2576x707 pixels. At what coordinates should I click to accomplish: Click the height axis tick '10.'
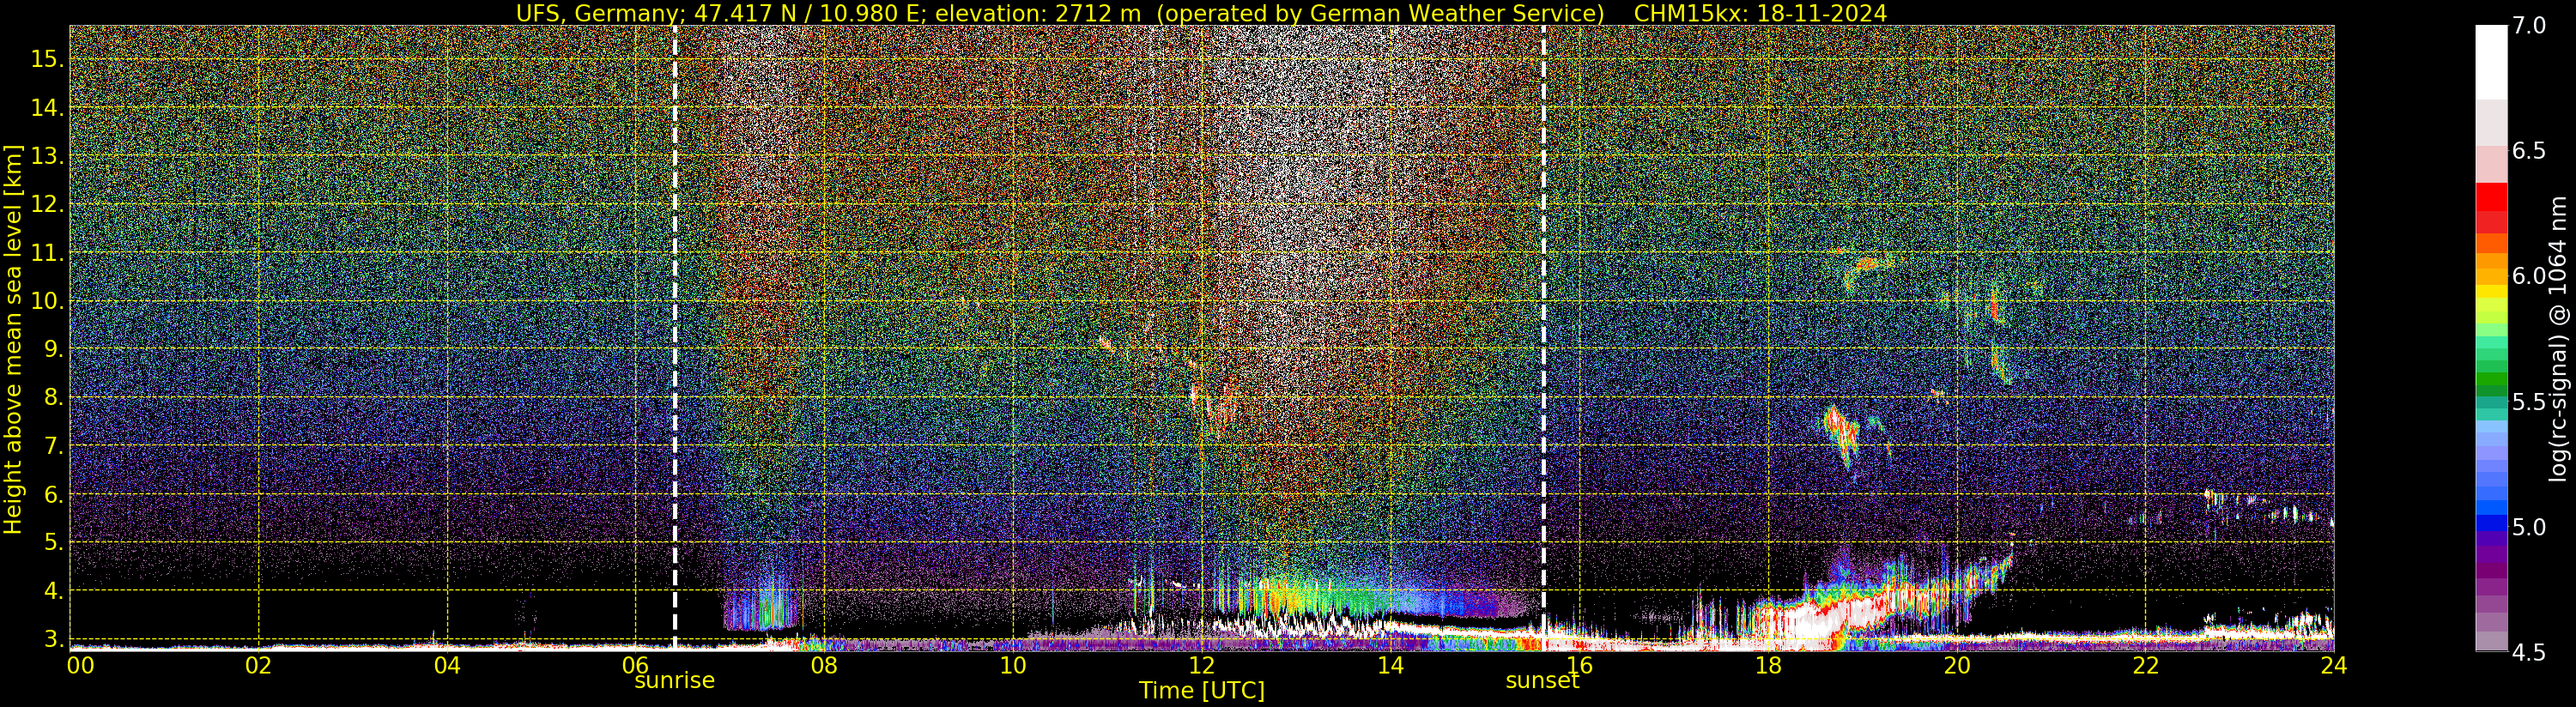point(47,301)
